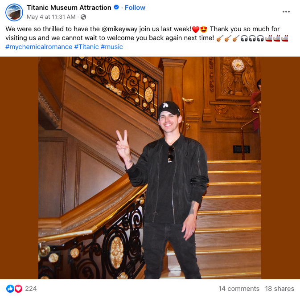This screenshot has height=298, width=300.
Task: Click the blue verified badge icon
Action: pyautogui.click(x=116, y=7)
